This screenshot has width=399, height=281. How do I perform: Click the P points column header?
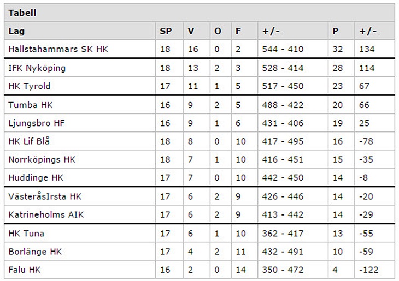tap(335, 31)
